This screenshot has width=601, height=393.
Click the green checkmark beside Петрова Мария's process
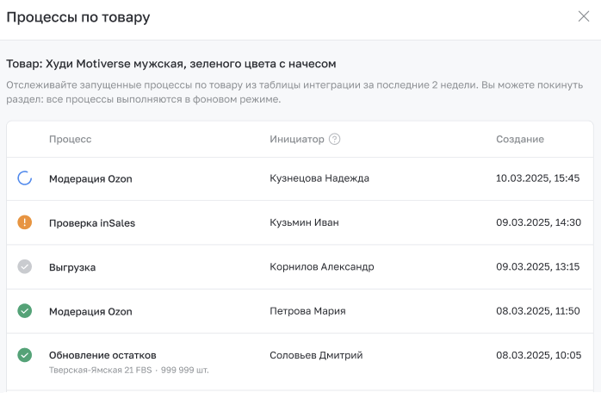[25, 311]
